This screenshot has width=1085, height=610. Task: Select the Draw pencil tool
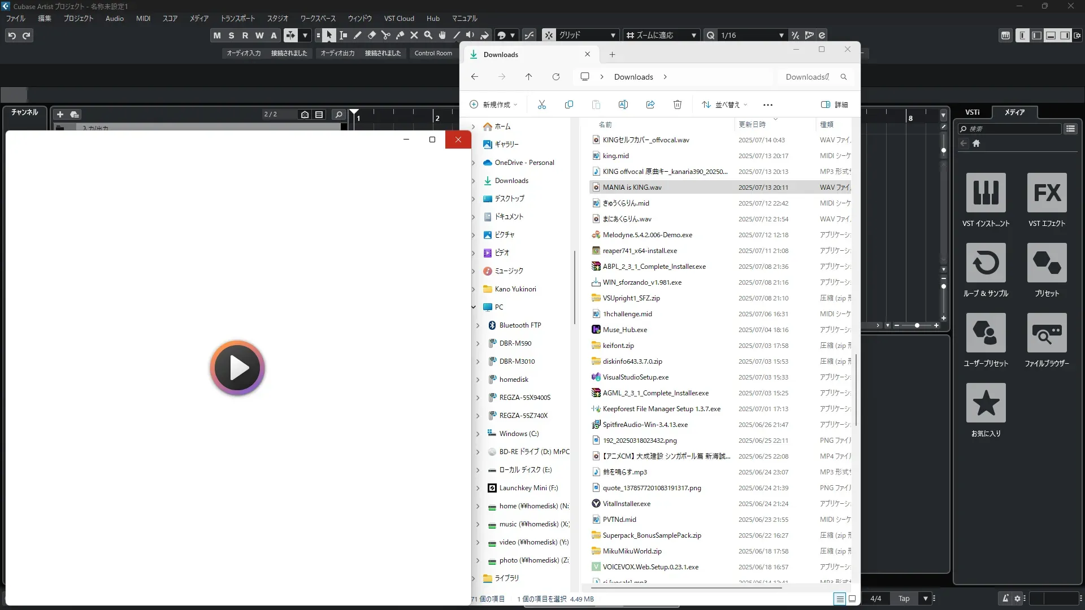click(358, 36)
